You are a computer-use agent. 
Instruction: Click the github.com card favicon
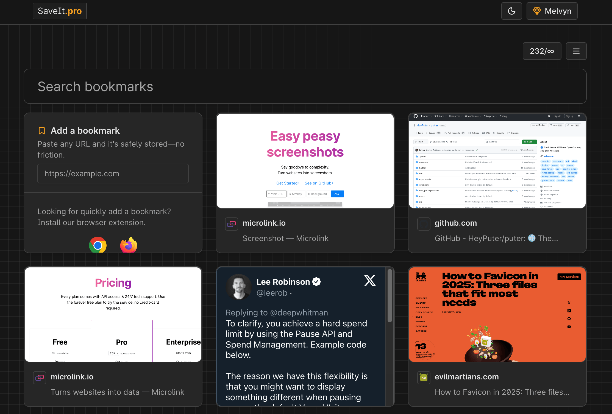click(x=424, y=224)
